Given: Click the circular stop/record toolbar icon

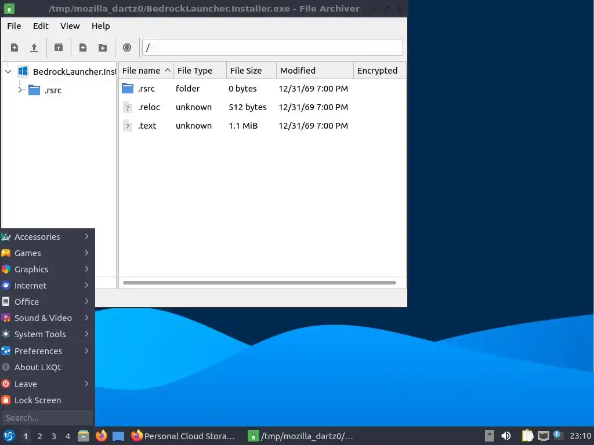Looking at the screenshot, I should coord(127,48).
